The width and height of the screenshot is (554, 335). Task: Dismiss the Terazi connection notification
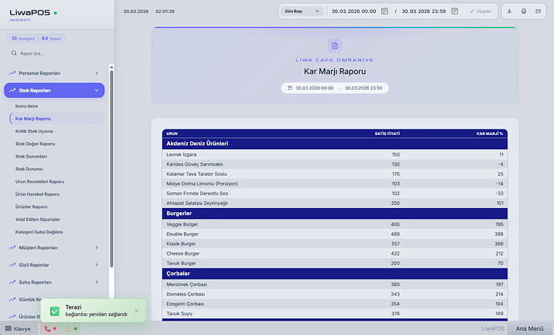pos(136,310)
